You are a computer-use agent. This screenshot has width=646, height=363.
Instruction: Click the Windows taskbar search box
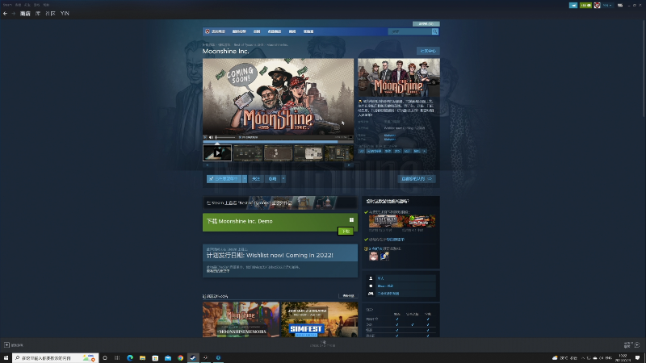coord(55,358)
